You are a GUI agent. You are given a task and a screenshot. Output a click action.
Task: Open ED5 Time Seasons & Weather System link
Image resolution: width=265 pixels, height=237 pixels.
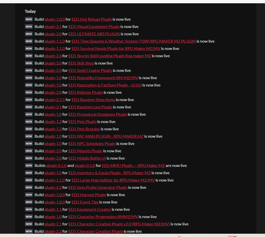click(x=134, y=41)
